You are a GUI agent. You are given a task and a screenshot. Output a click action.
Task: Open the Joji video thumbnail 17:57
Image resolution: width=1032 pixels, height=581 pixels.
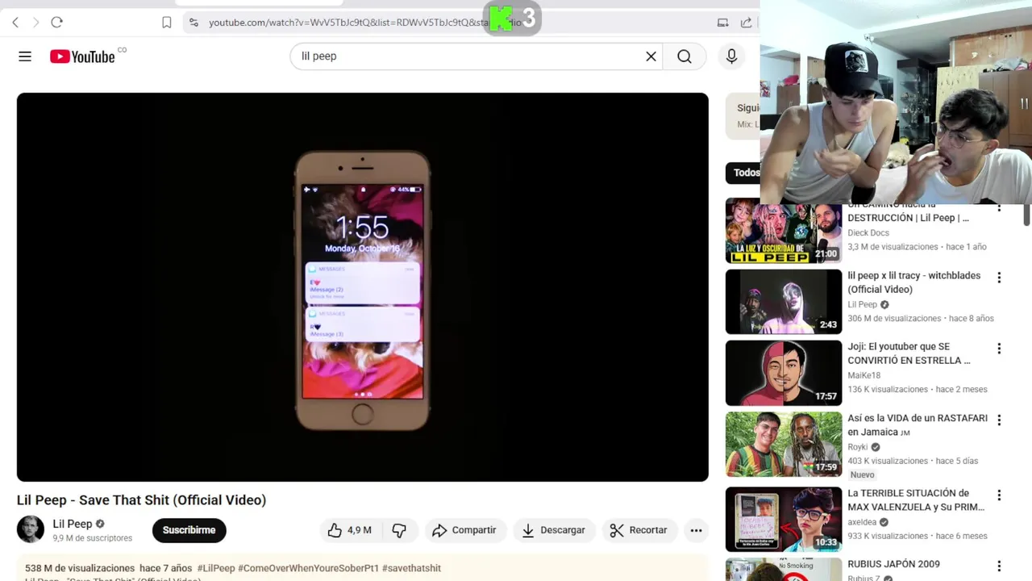(784, 373)
